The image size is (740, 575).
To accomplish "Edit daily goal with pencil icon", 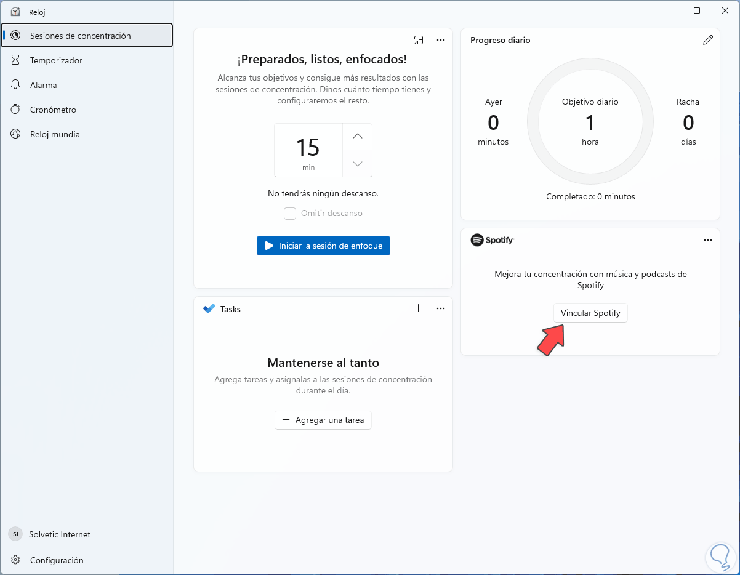I will [708, 40].
